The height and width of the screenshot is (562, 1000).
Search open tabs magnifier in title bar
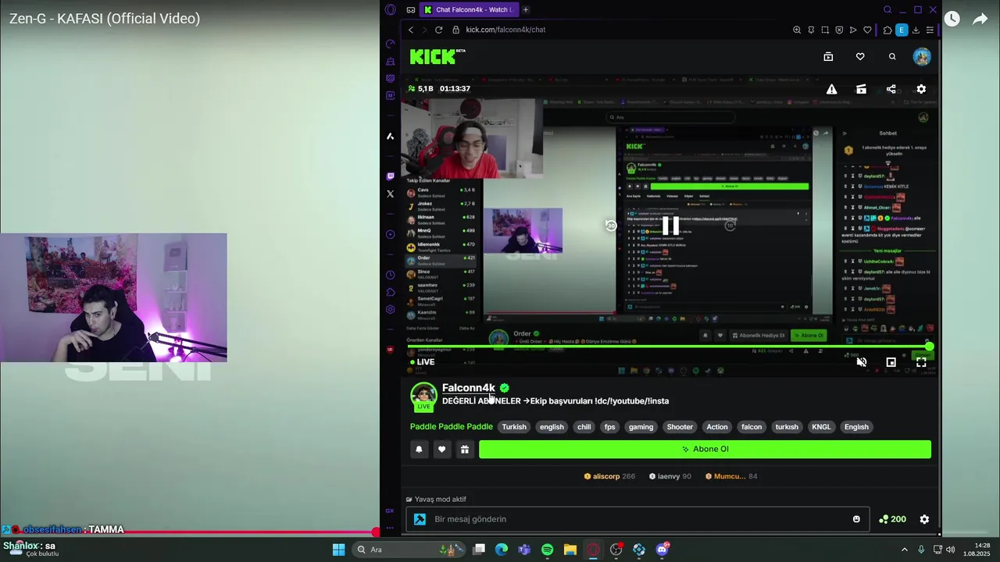point(887,9)
